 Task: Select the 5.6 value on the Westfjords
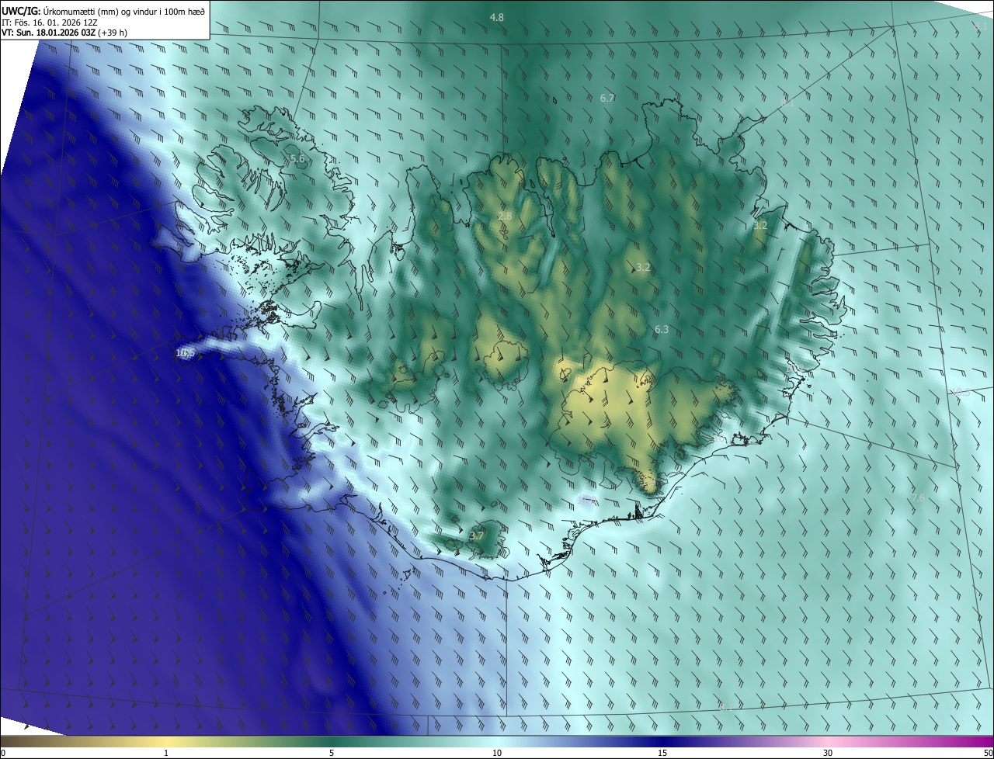click(297, 158)
